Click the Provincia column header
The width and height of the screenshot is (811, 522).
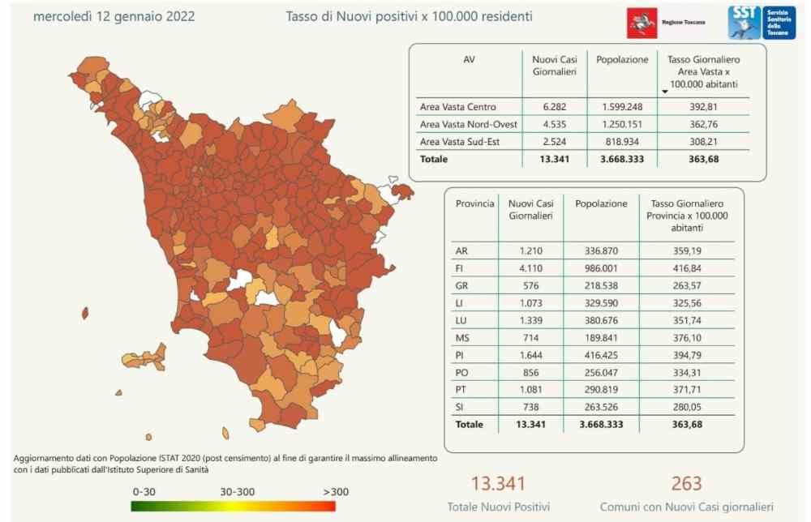(x=474, y=204)
